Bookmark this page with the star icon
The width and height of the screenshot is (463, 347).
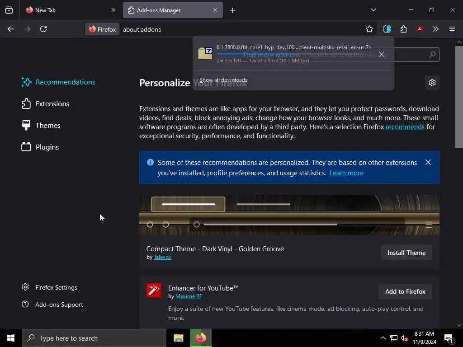pos(369,29)
